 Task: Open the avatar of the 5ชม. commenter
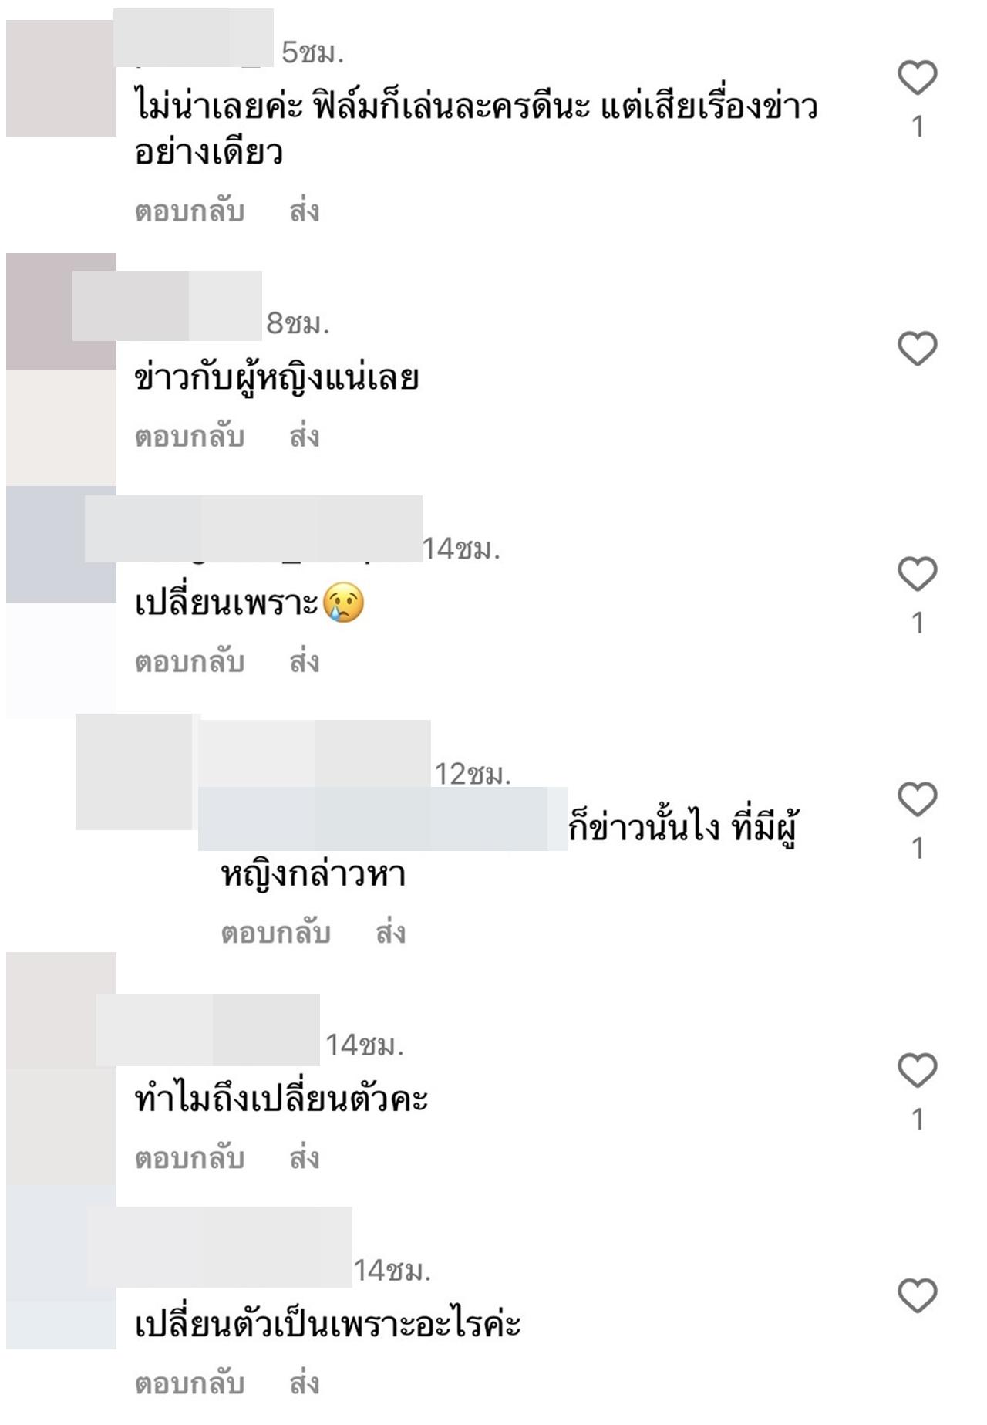point(61,78)
